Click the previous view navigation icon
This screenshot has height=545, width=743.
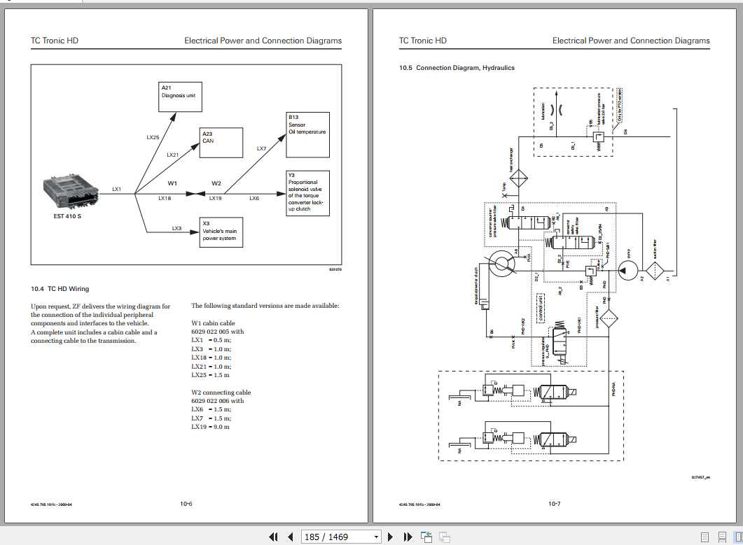tap(426, 537)
